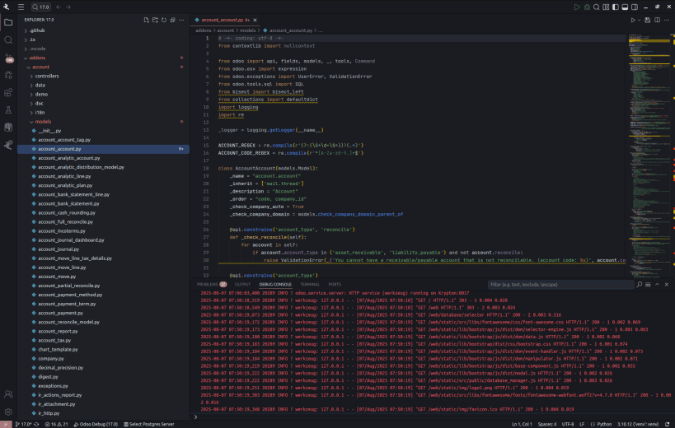Split the editor to the right
Image resolution: width=675 pixels, height=428 pixels.
pyautogui.click(x=657, y=20)
